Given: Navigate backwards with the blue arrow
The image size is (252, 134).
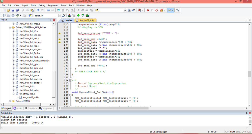Looking at the screenshot, I should [48, 10].
